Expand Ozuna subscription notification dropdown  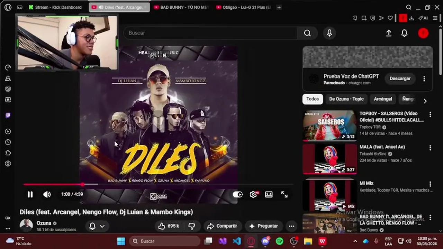pyautogui.click(x=97, y=226)
